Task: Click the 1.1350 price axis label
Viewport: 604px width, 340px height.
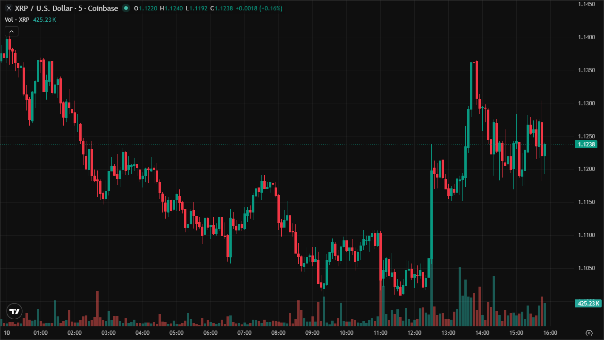Action: pos(586,70)
